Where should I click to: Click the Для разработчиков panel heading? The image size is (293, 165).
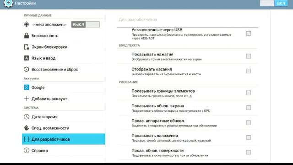138,19
